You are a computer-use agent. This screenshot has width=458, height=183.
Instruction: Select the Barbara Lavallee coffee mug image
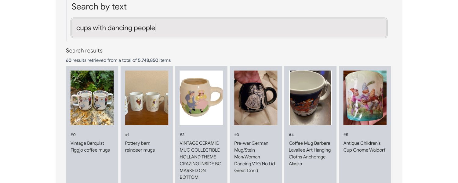coord(310,98)
